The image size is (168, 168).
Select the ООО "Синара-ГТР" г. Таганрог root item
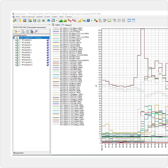[x=31, y=38]
